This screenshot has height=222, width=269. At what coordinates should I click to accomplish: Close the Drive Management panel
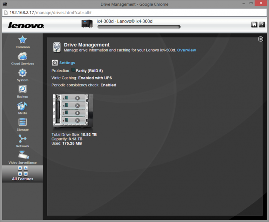[261, 39]
